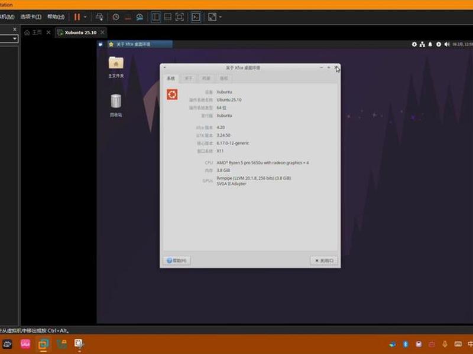
Task: Open the third tab of the About Xfce dialog
Action: coord(206,78)
